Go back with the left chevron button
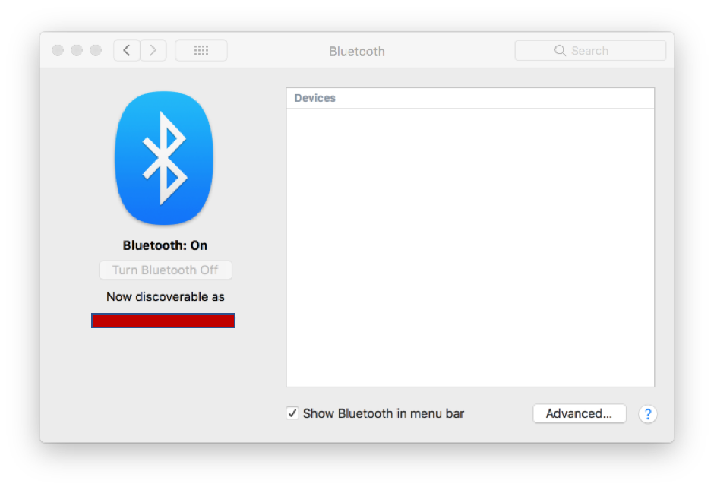The image size is (714, 490). [x=127, y=50]
